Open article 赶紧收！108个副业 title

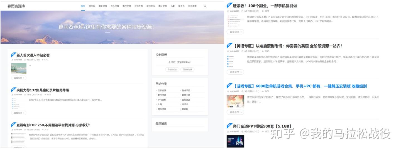point(265,6)
